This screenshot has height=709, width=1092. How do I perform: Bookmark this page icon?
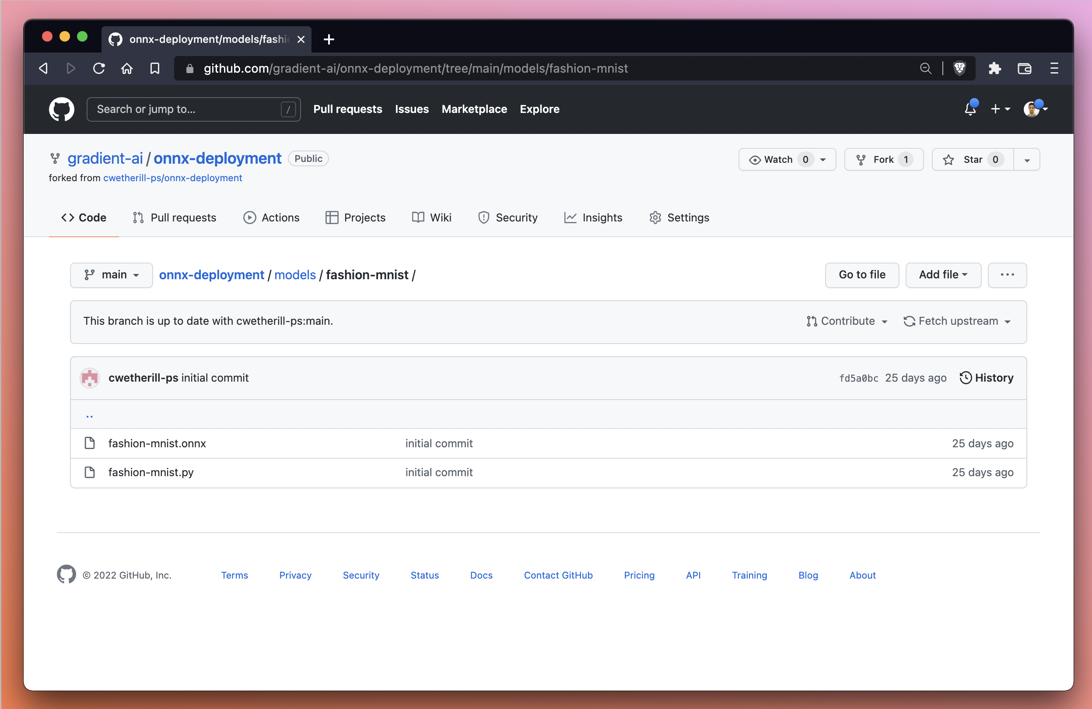154,68
